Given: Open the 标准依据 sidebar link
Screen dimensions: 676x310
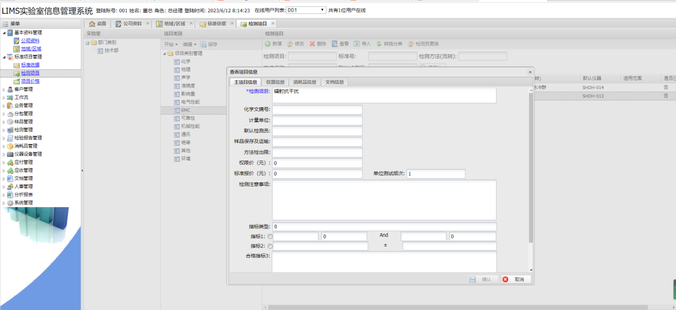Looking at the screenshot, I should pyautogui.click(x=30, y=65).
